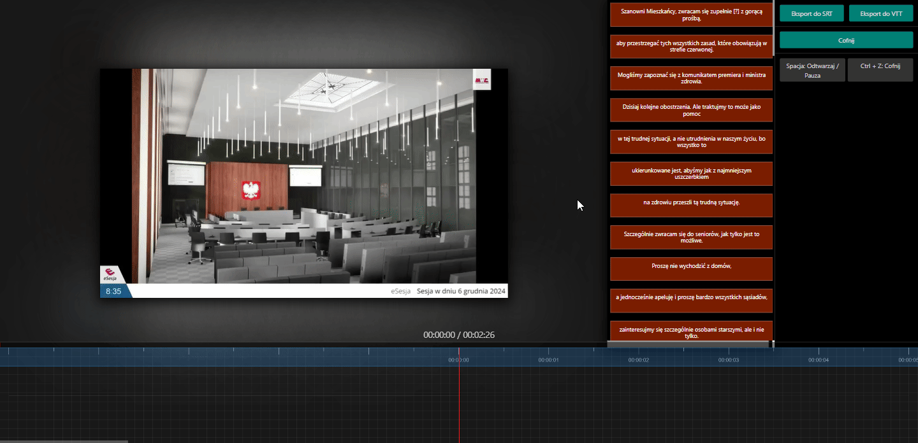
Task: Pick the subtitle 'w tej trudnej sytuacji'
Action: [691, 142]
